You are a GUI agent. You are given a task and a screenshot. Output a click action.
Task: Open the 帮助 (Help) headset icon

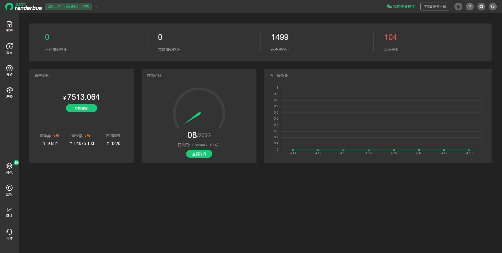point(9,234)
